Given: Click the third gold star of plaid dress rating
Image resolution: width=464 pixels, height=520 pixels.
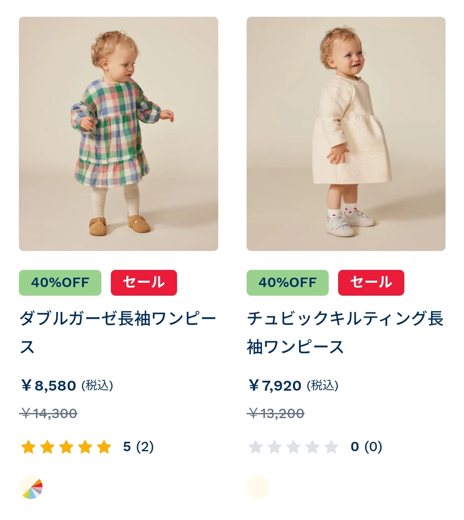Looking at the screenshot, I should (x=66, y=447).
